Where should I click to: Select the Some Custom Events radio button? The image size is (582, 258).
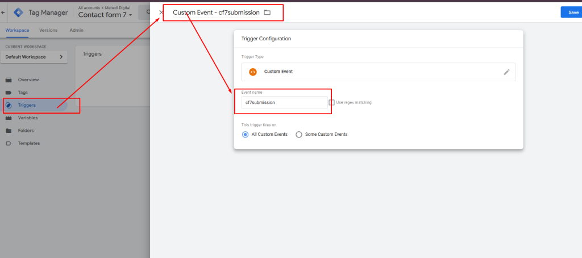(x=299, y=134)
